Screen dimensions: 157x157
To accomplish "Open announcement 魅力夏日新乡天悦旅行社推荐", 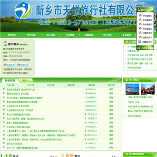I will click(140, 59).
